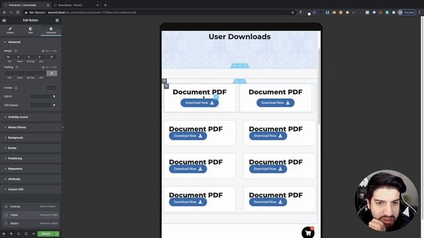Open the History icon
The width and height of the screenshot is (424, 238).
coord(19,233)
